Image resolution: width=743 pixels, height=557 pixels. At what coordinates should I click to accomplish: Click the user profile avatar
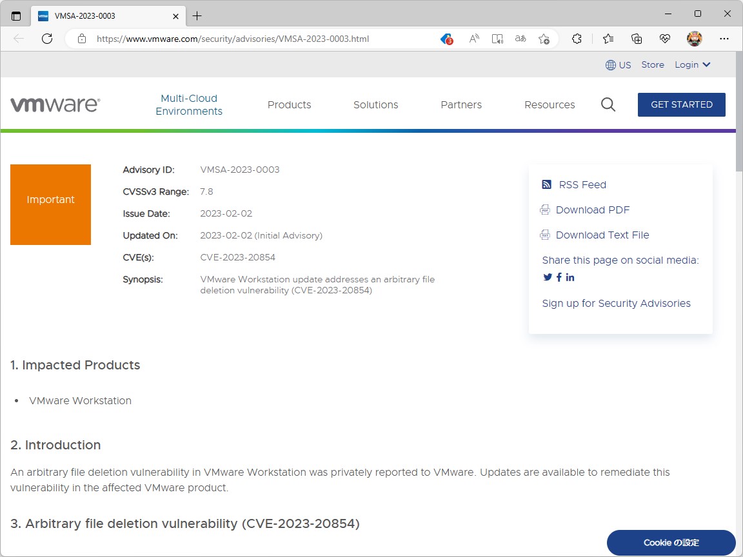[x=694, y=39]
